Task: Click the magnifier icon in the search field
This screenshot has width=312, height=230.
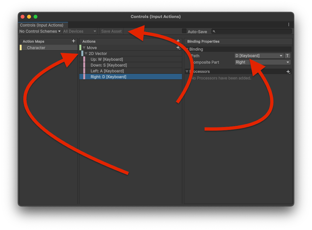Action: pos(214,31)
